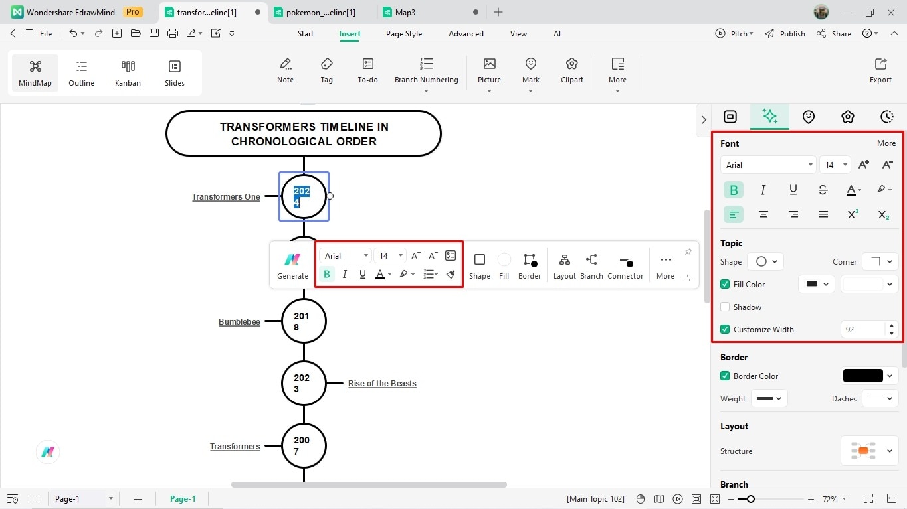Screen dimensions: 907x509
Task: Toggle Bold in Font panel
Action: tap(734, 190)
